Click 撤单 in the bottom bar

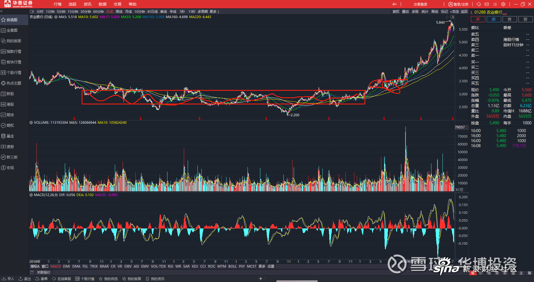41,279
